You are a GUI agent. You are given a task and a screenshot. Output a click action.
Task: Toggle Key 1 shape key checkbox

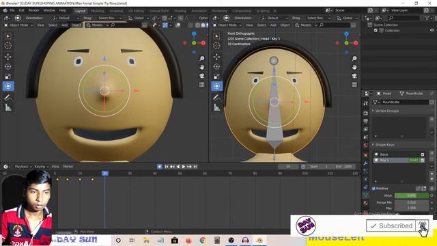pos(423,160)
